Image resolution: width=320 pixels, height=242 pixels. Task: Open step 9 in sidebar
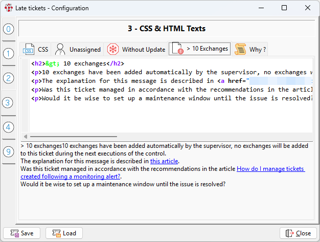(8, 151)
